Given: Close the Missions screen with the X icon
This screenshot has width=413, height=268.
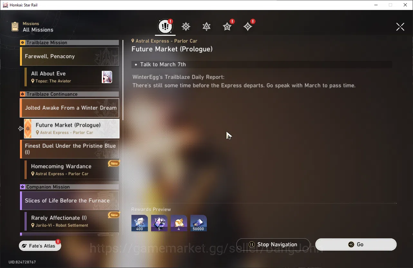Looking at the screenshot, I should (x=400, y=27).
